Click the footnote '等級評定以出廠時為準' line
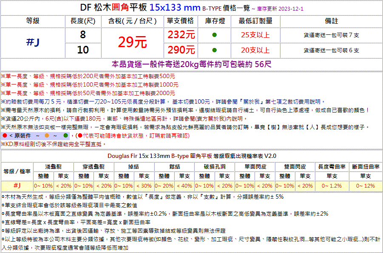The width and height of the screenshot is (383, 253). [x=113, y=231]
